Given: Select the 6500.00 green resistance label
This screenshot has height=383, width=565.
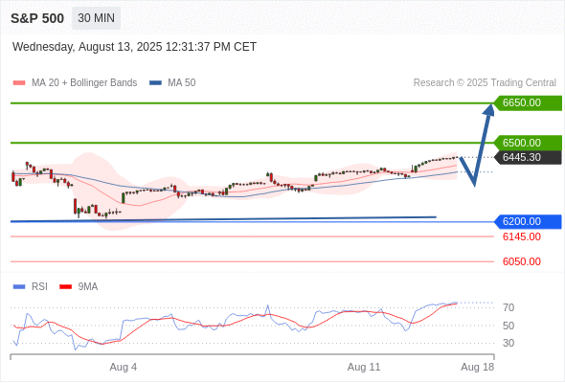Looking at the screenshot, I should (x=528, y=143).
